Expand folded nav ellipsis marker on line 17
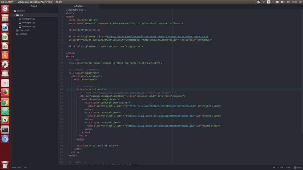Image resolution: width=303 pixels, height=170 pixels. point(161,63)
